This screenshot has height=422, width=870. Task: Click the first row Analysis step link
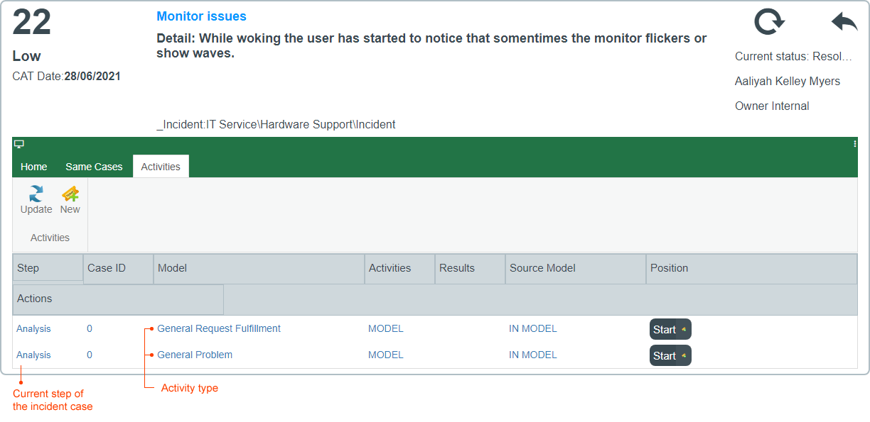(x=33, y=328)
